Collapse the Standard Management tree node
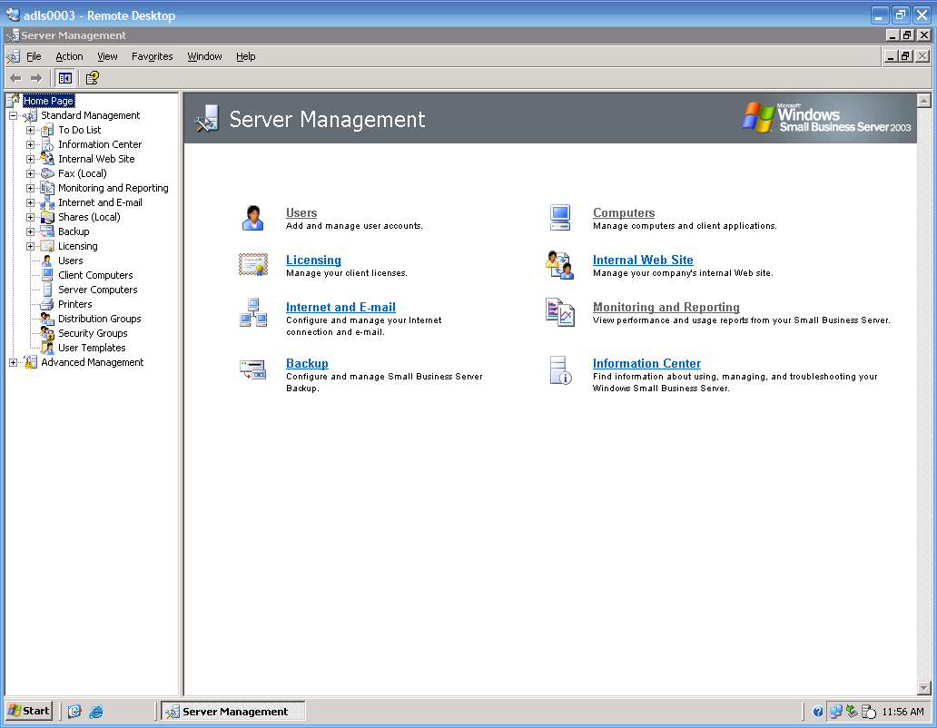This screenshot has width=937, height=728. (14, 116)
